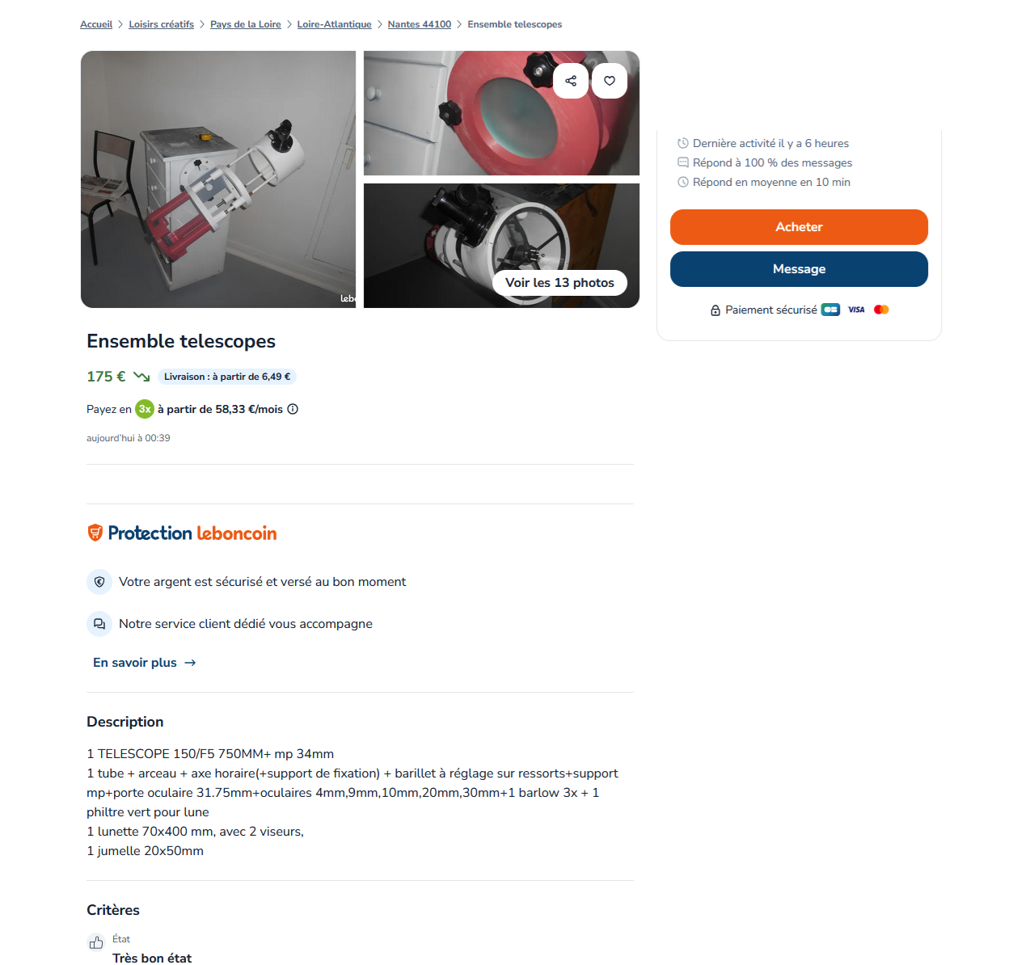Screen dimensions: 1017x965
Task: Click the Protection leboncoin shield logo
Action: coord(95,533)
